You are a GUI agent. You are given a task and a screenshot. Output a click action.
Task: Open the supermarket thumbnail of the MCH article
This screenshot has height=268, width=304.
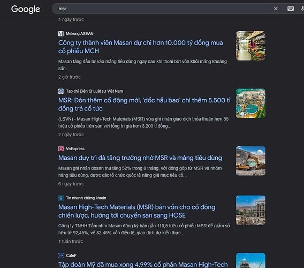[250, 46]
